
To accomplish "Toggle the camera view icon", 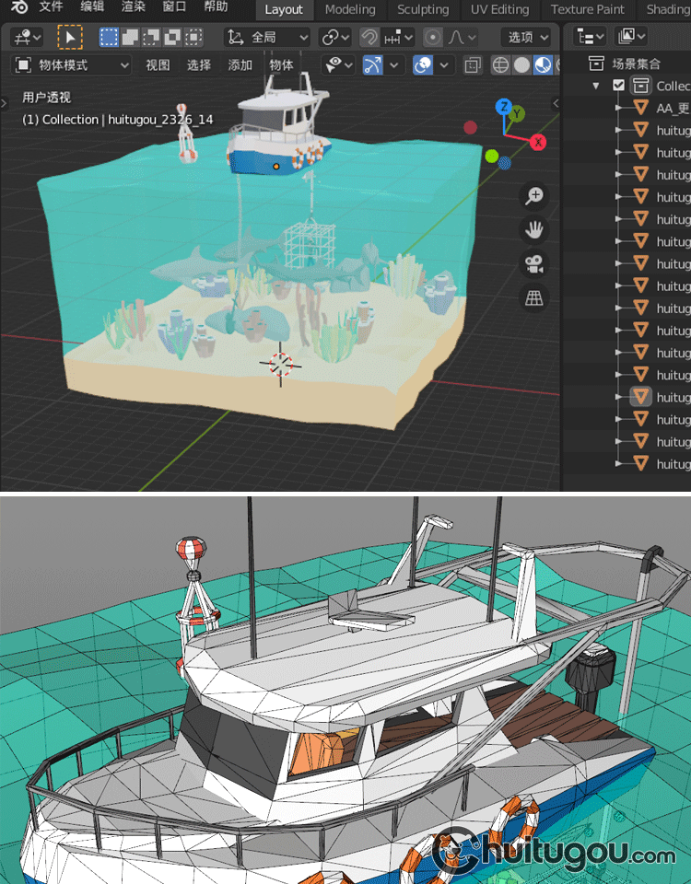I will pyautogui.click(x=534, y=264).
